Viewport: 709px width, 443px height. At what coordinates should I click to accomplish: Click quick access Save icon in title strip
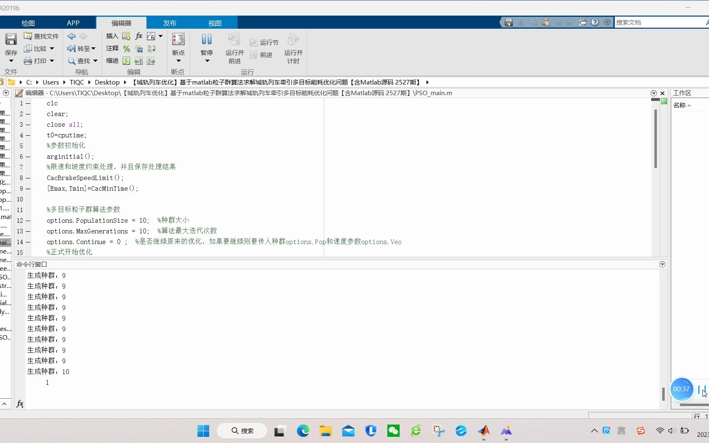coord(509,22)
